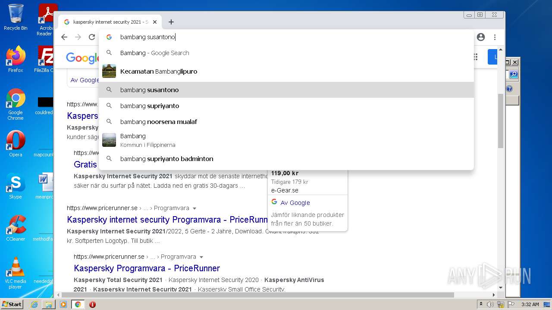Screen dimensions: 552x310
Task: Click the Action Center flag tray icon
Action: coord(511,304)
